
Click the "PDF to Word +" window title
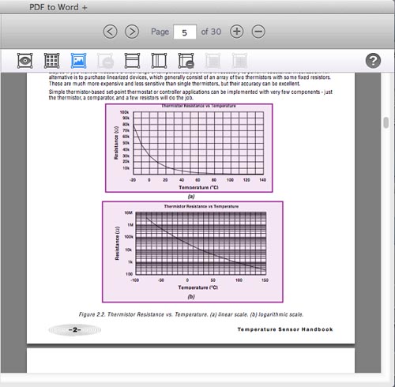pos(58,7)
